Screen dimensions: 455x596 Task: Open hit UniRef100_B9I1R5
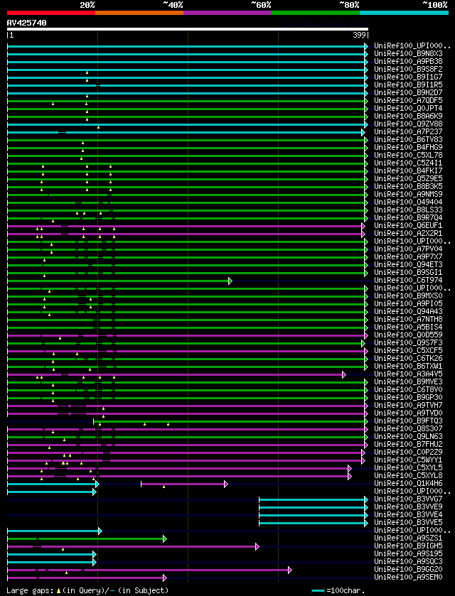tap(408, 85)
